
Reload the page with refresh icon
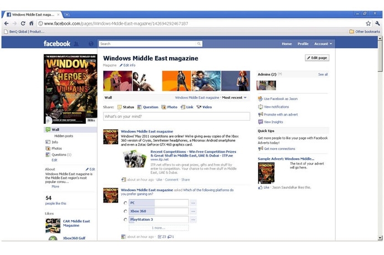coord(23,23)
